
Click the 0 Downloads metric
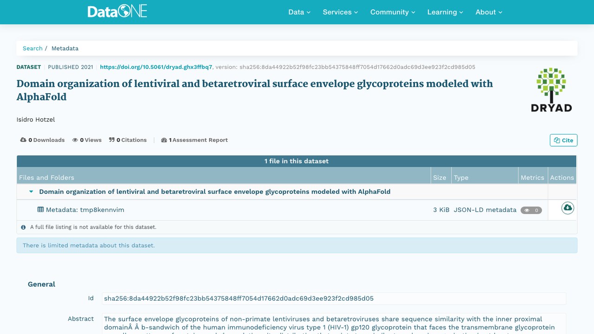coord(43,140)
